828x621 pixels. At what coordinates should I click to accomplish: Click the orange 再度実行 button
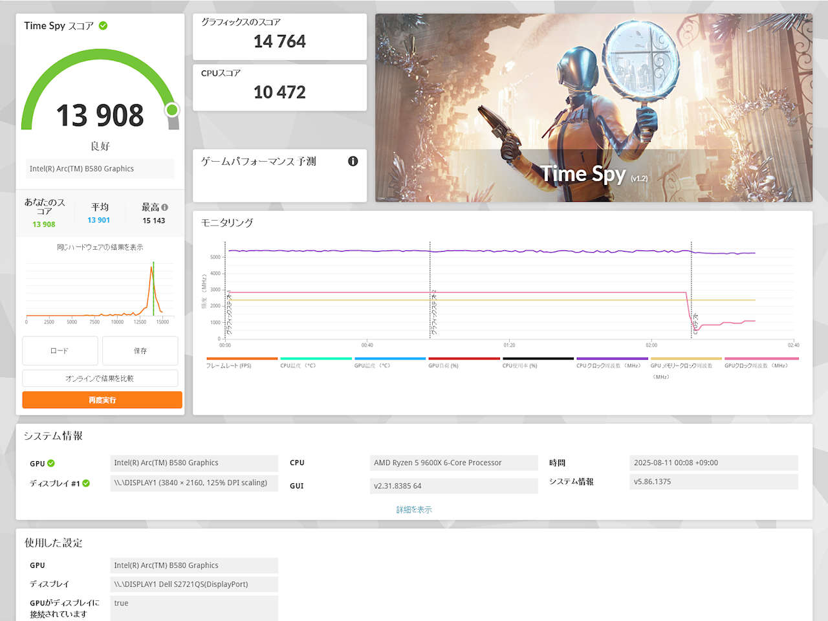[102, 400]
